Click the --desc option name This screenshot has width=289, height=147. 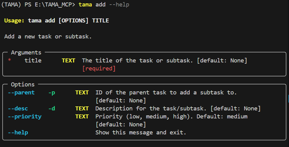[x=18, y=108]
